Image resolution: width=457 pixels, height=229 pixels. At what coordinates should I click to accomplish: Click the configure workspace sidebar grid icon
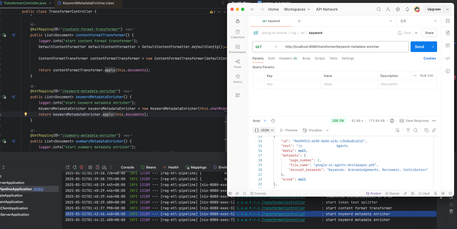[238, 95]
